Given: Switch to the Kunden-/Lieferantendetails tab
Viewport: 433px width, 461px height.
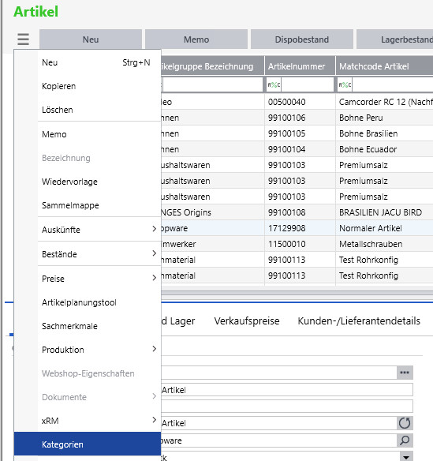Looking at the screenshot, I should click(359, 320).
